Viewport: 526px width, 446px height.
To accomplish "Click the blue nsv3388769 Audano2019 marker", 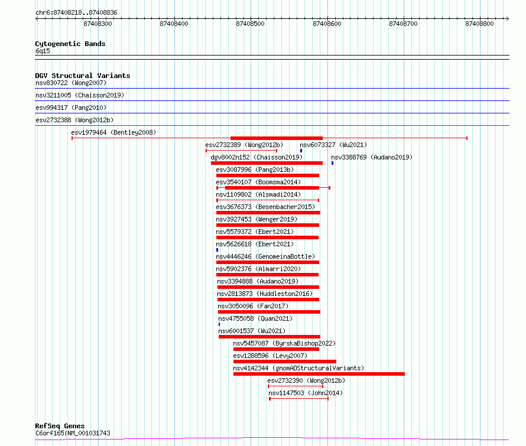I will tap(332, 163).
